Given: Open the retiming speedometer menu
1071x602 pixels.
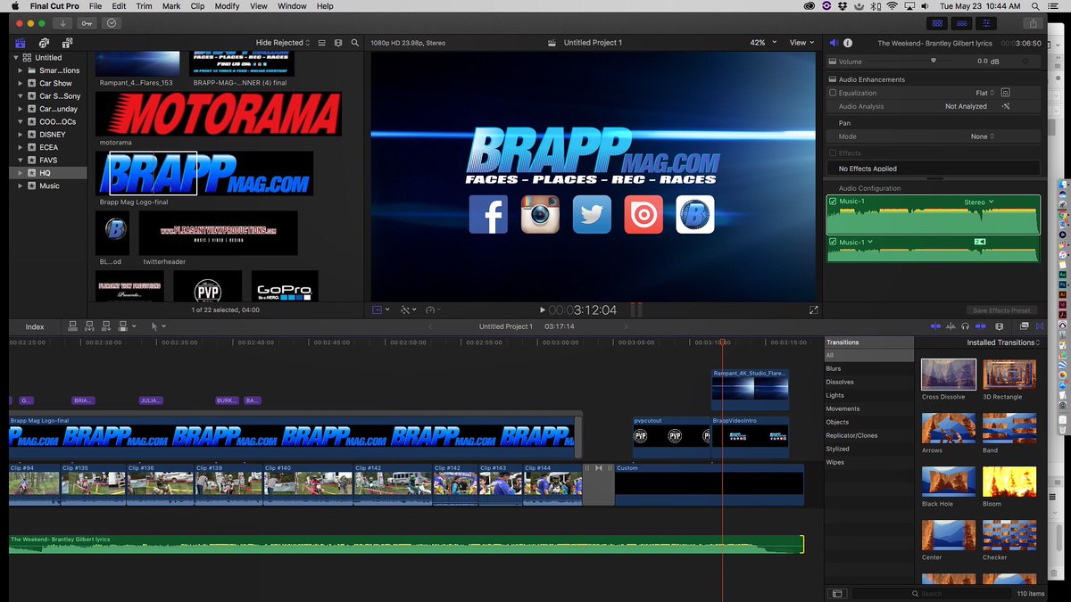Looking at the screenshot, I should [431, 309].
